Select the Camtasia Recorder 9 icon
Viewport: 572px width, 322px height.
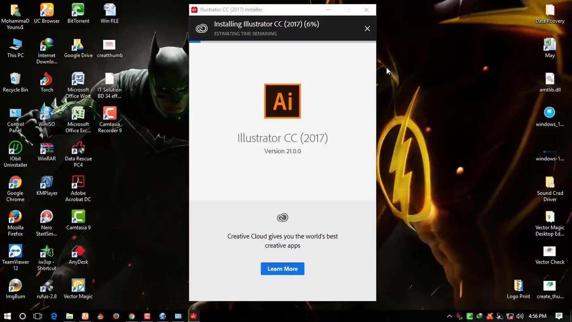coord(109,120)
